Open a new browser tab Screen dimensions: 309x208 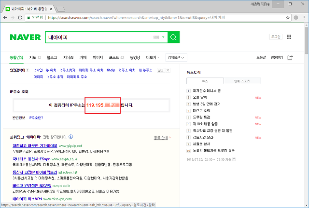click(60, 9)
